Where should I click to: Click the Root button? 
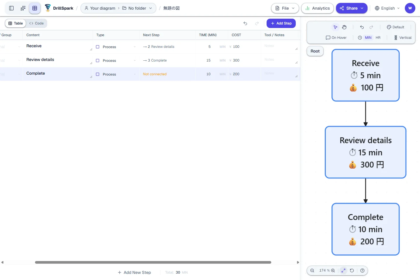[x=315, y=51]
